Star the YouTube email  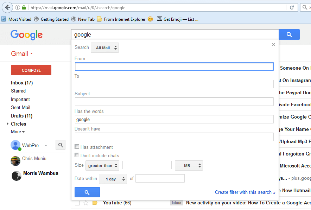point(85,203)
